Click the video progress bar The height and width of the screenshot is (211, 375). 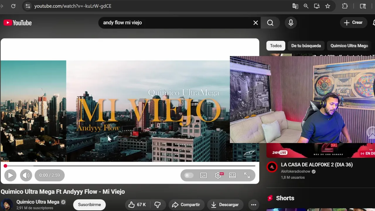click(x=130, y=166)
